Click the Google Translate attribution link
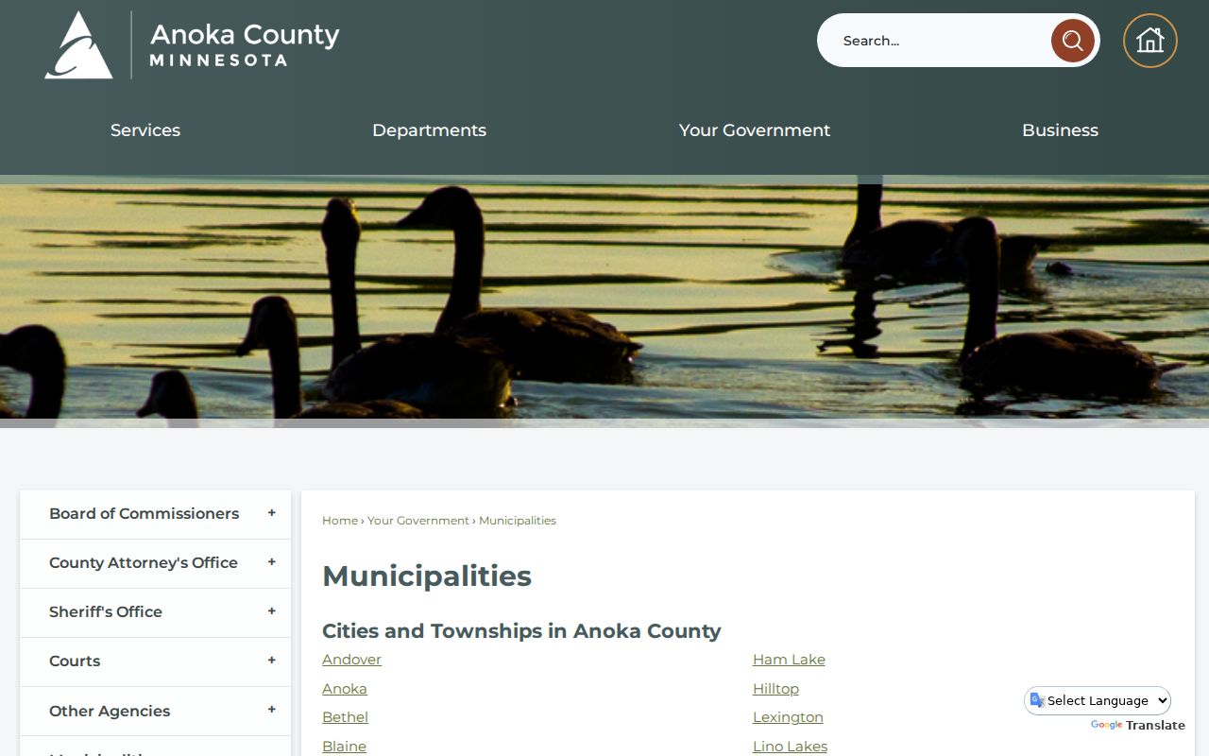 click(1138, 726)
